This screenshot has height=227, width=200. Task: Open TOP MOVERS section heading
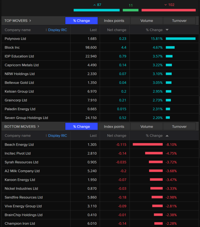coord(16,21)
